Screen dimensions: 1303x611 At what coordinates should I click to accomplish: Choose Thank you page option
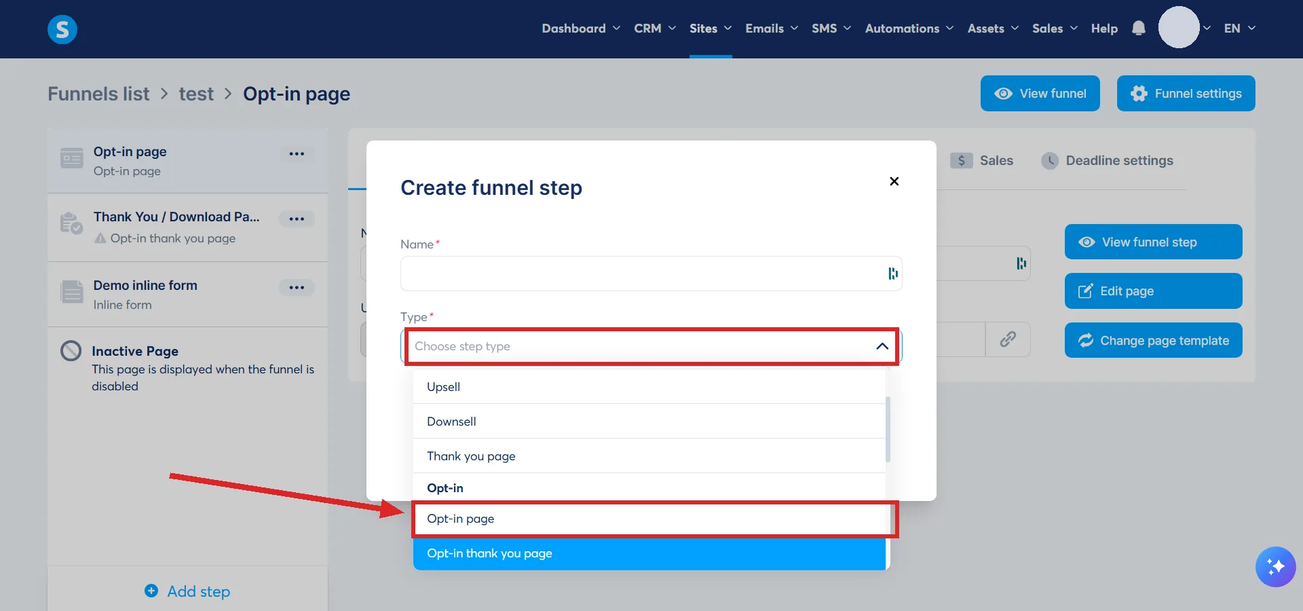[649, 456]
